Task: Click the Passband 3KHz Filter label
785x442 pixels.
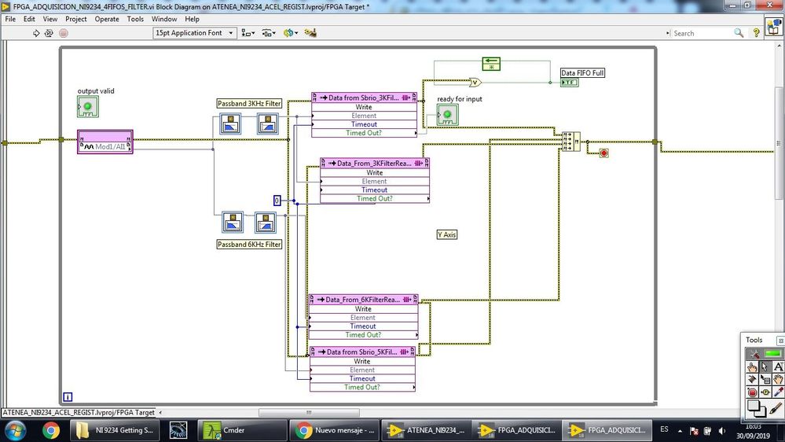Action: click(249, 103)
